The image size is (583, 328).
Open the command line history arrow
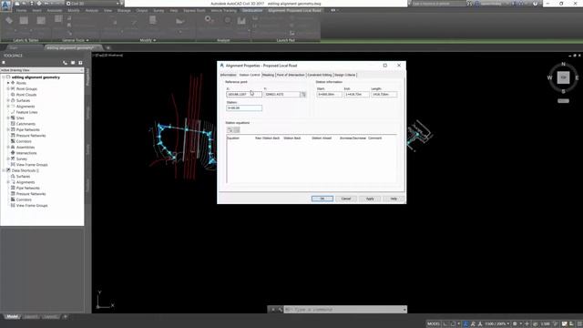404,310
